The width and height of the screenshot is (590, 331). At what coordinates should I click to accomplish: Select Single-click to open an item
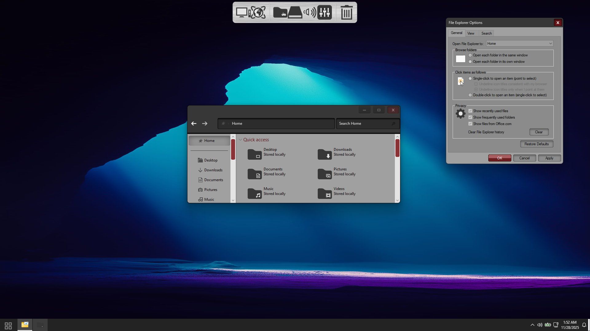[470, 79]
